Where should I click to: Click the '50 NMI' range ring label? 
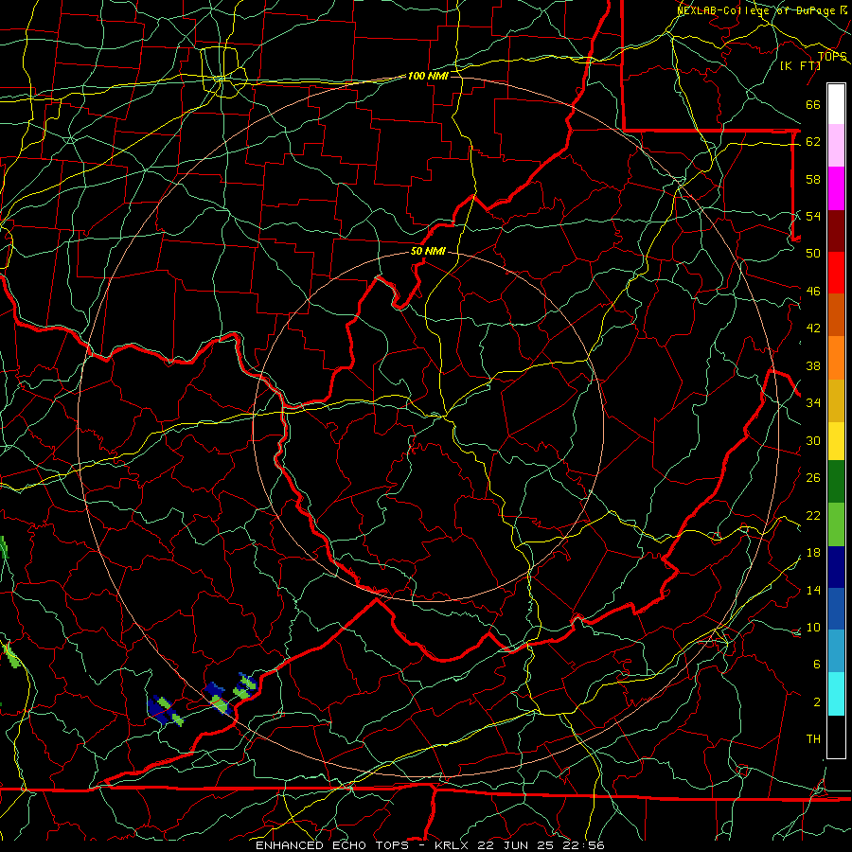click(x=428, y=251)
